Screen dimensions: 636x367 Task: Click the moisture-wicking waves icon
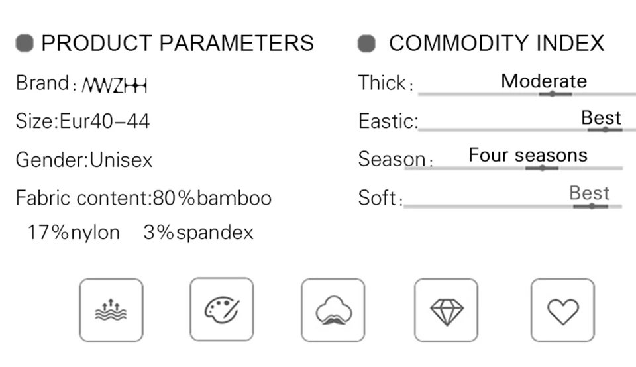[111, 310]
